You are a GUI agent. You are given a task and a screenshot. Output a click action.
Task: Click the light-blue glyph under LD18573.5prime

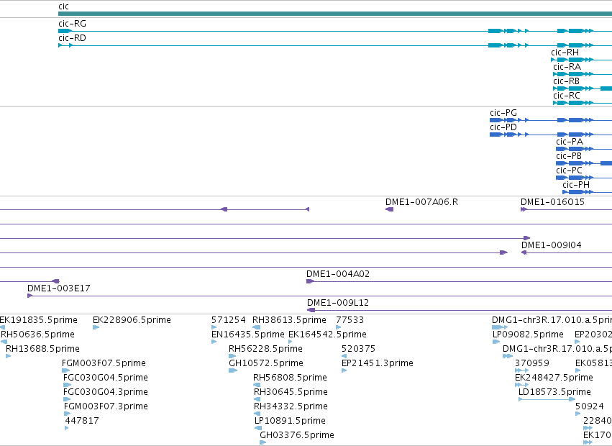tap(547, 399)
